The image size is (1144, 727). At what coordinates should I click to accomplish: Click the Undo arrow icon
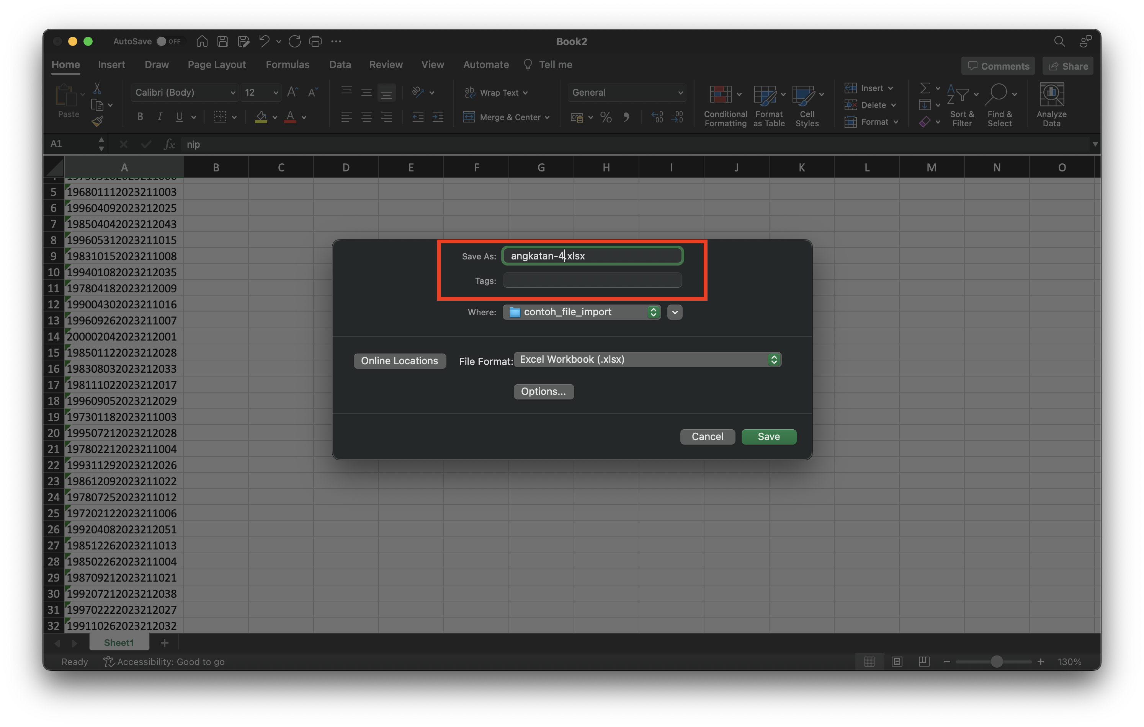point(264,41)
